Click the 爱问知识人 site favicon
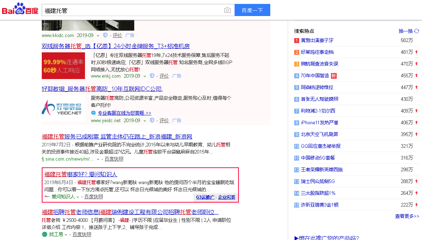This screenshot has width=422, height=240. (x=47, y=197)
